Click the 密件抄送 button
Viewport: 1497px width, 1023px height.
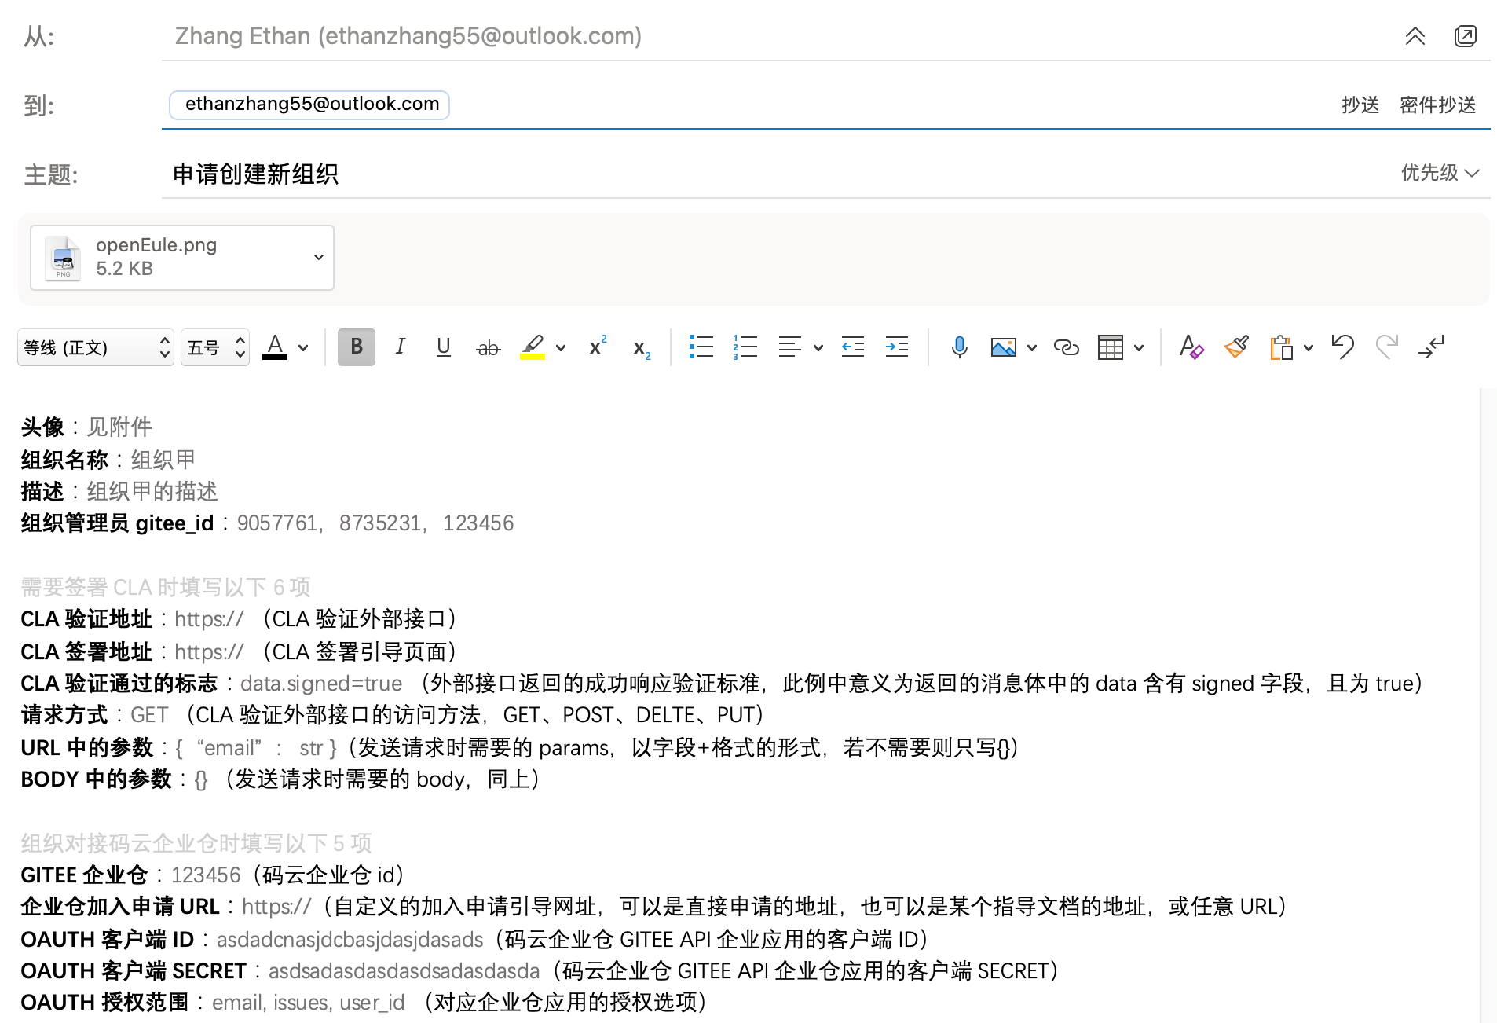click(1437, 104)
